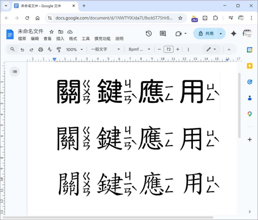
Task: Collapse the toolbar with the chevron
Action: (229, 49)
